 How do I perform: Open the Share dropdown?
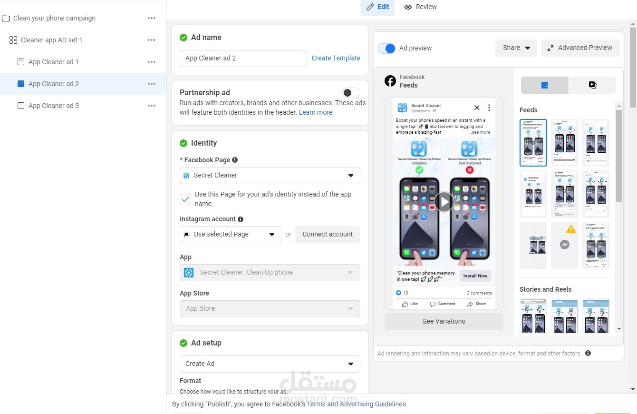[516, 48]
